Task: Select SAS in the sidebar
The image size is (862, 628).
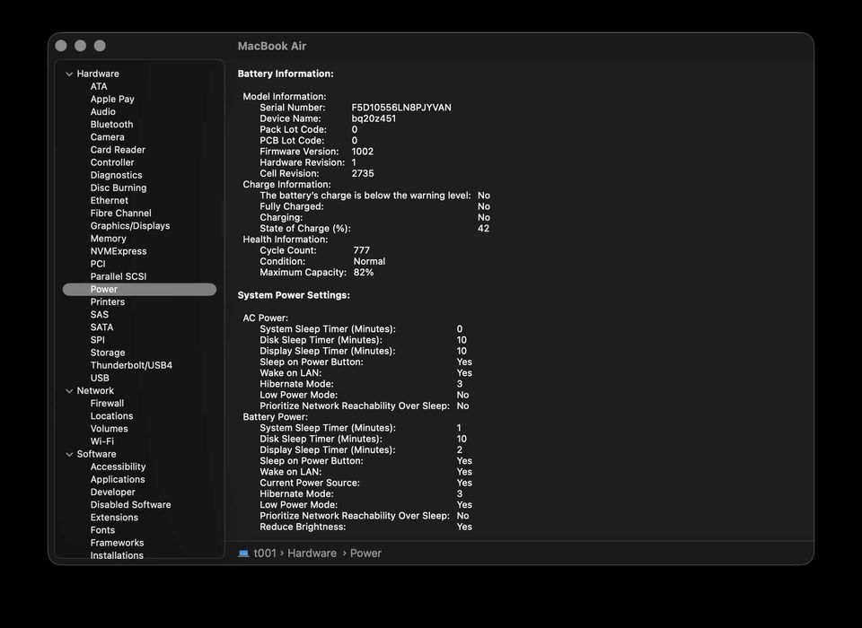Action: coord(100,314)
